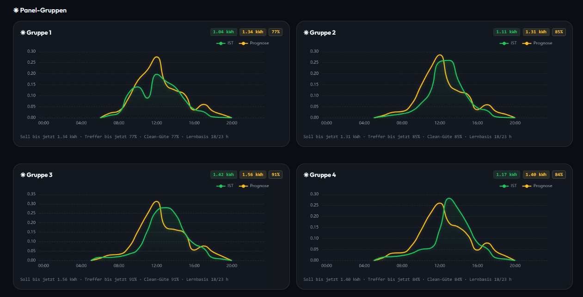Click the green 1.17 kWh badge in Gruppe 4
Screen dimensions: 583x297
[x=507, y=175]
